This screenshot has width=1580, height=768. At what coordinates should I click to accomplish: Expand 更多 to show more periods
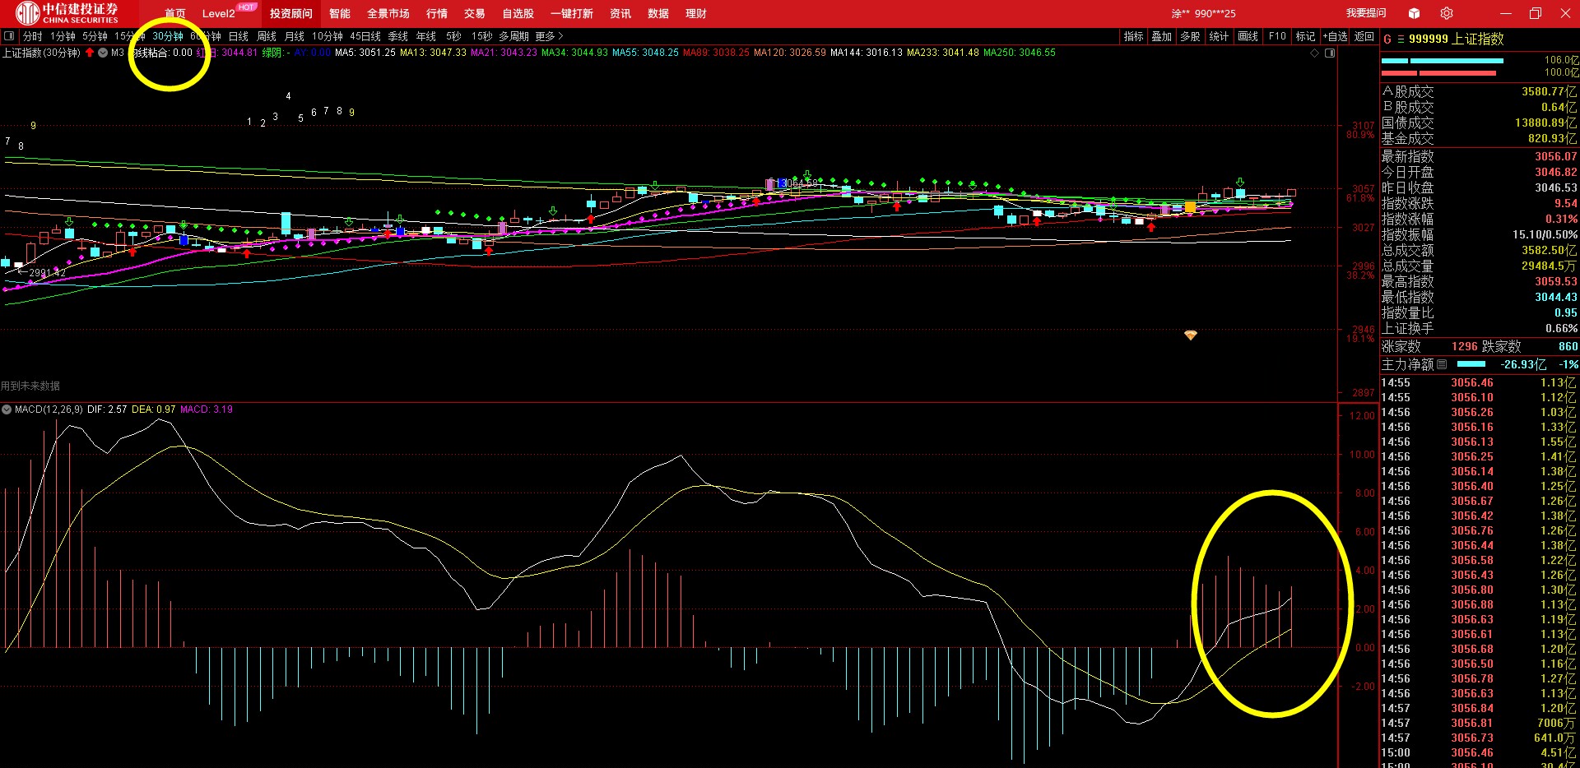coord(549,36)
